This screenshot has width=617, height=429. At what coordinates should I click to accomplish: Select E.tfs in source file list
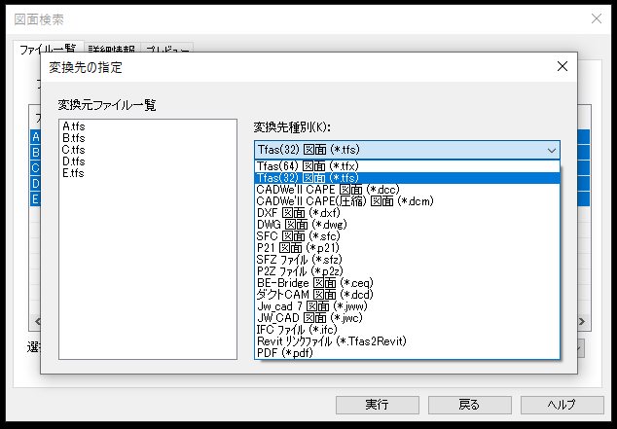(73, 174)
